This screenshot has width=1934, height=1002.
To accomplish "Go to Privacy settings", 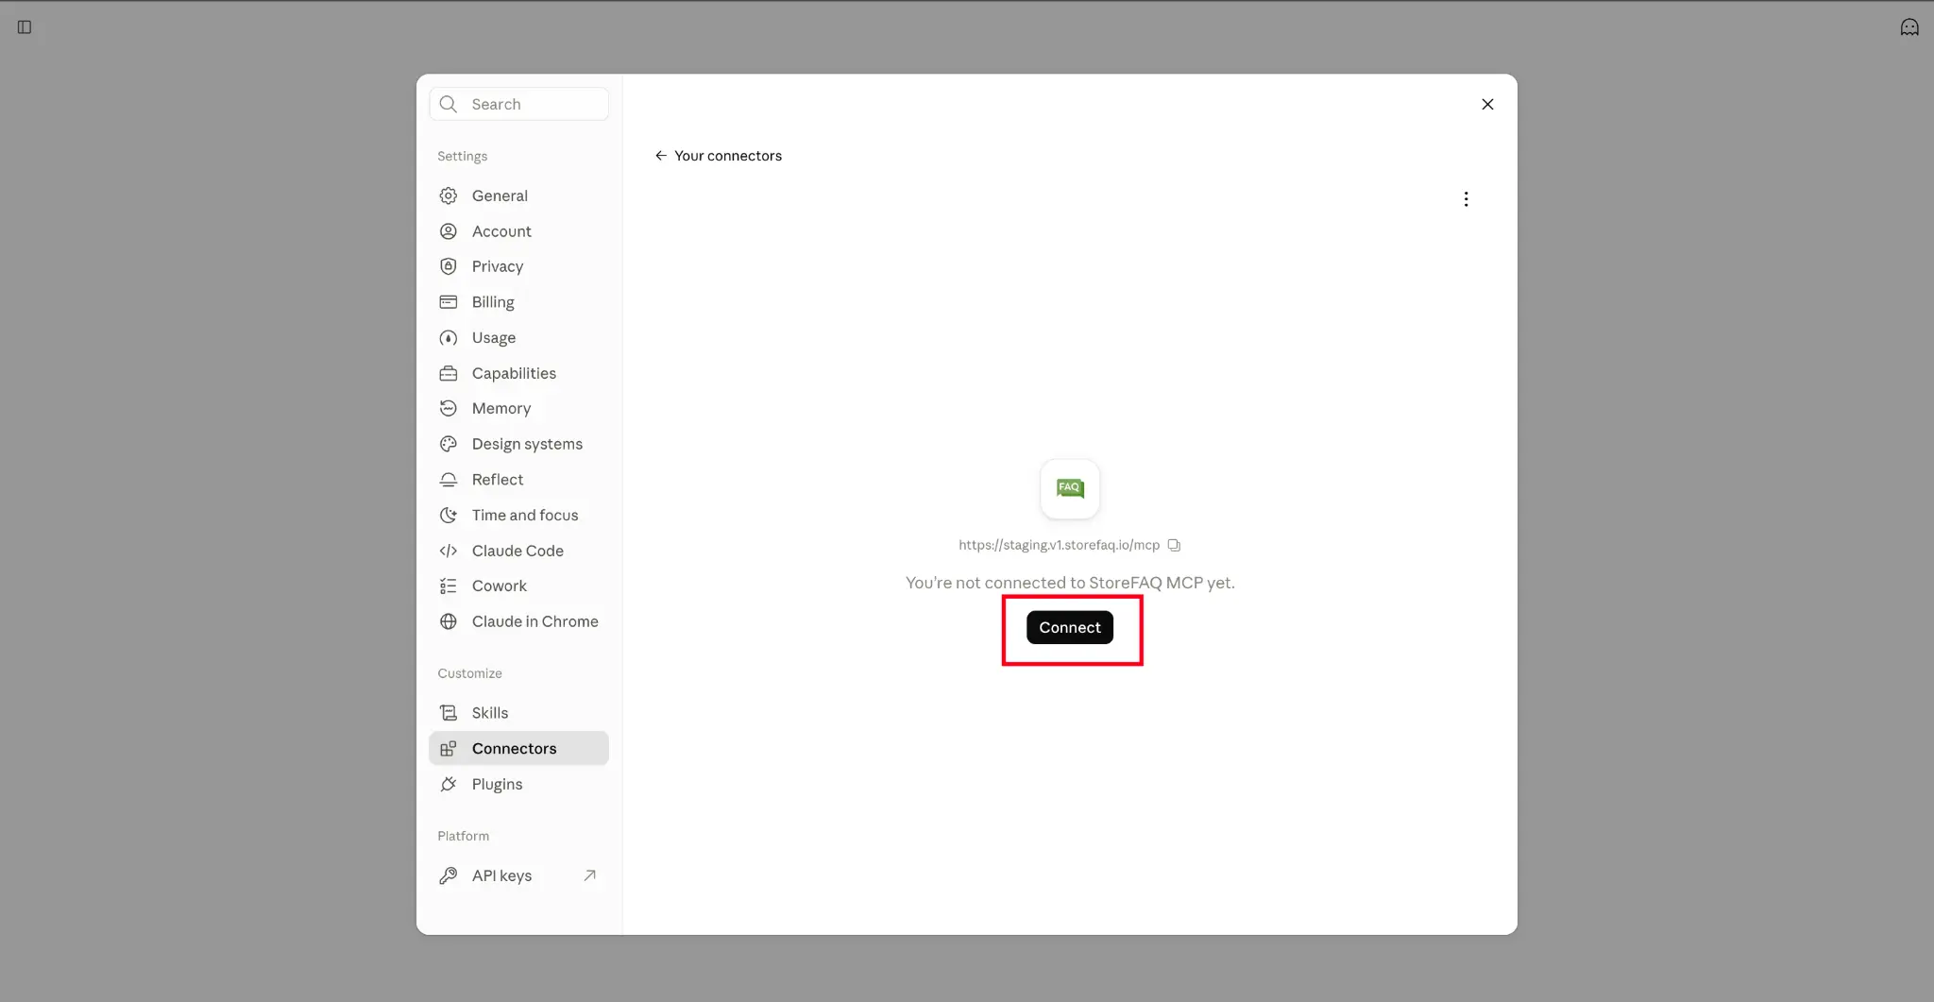I will [518, 266].
